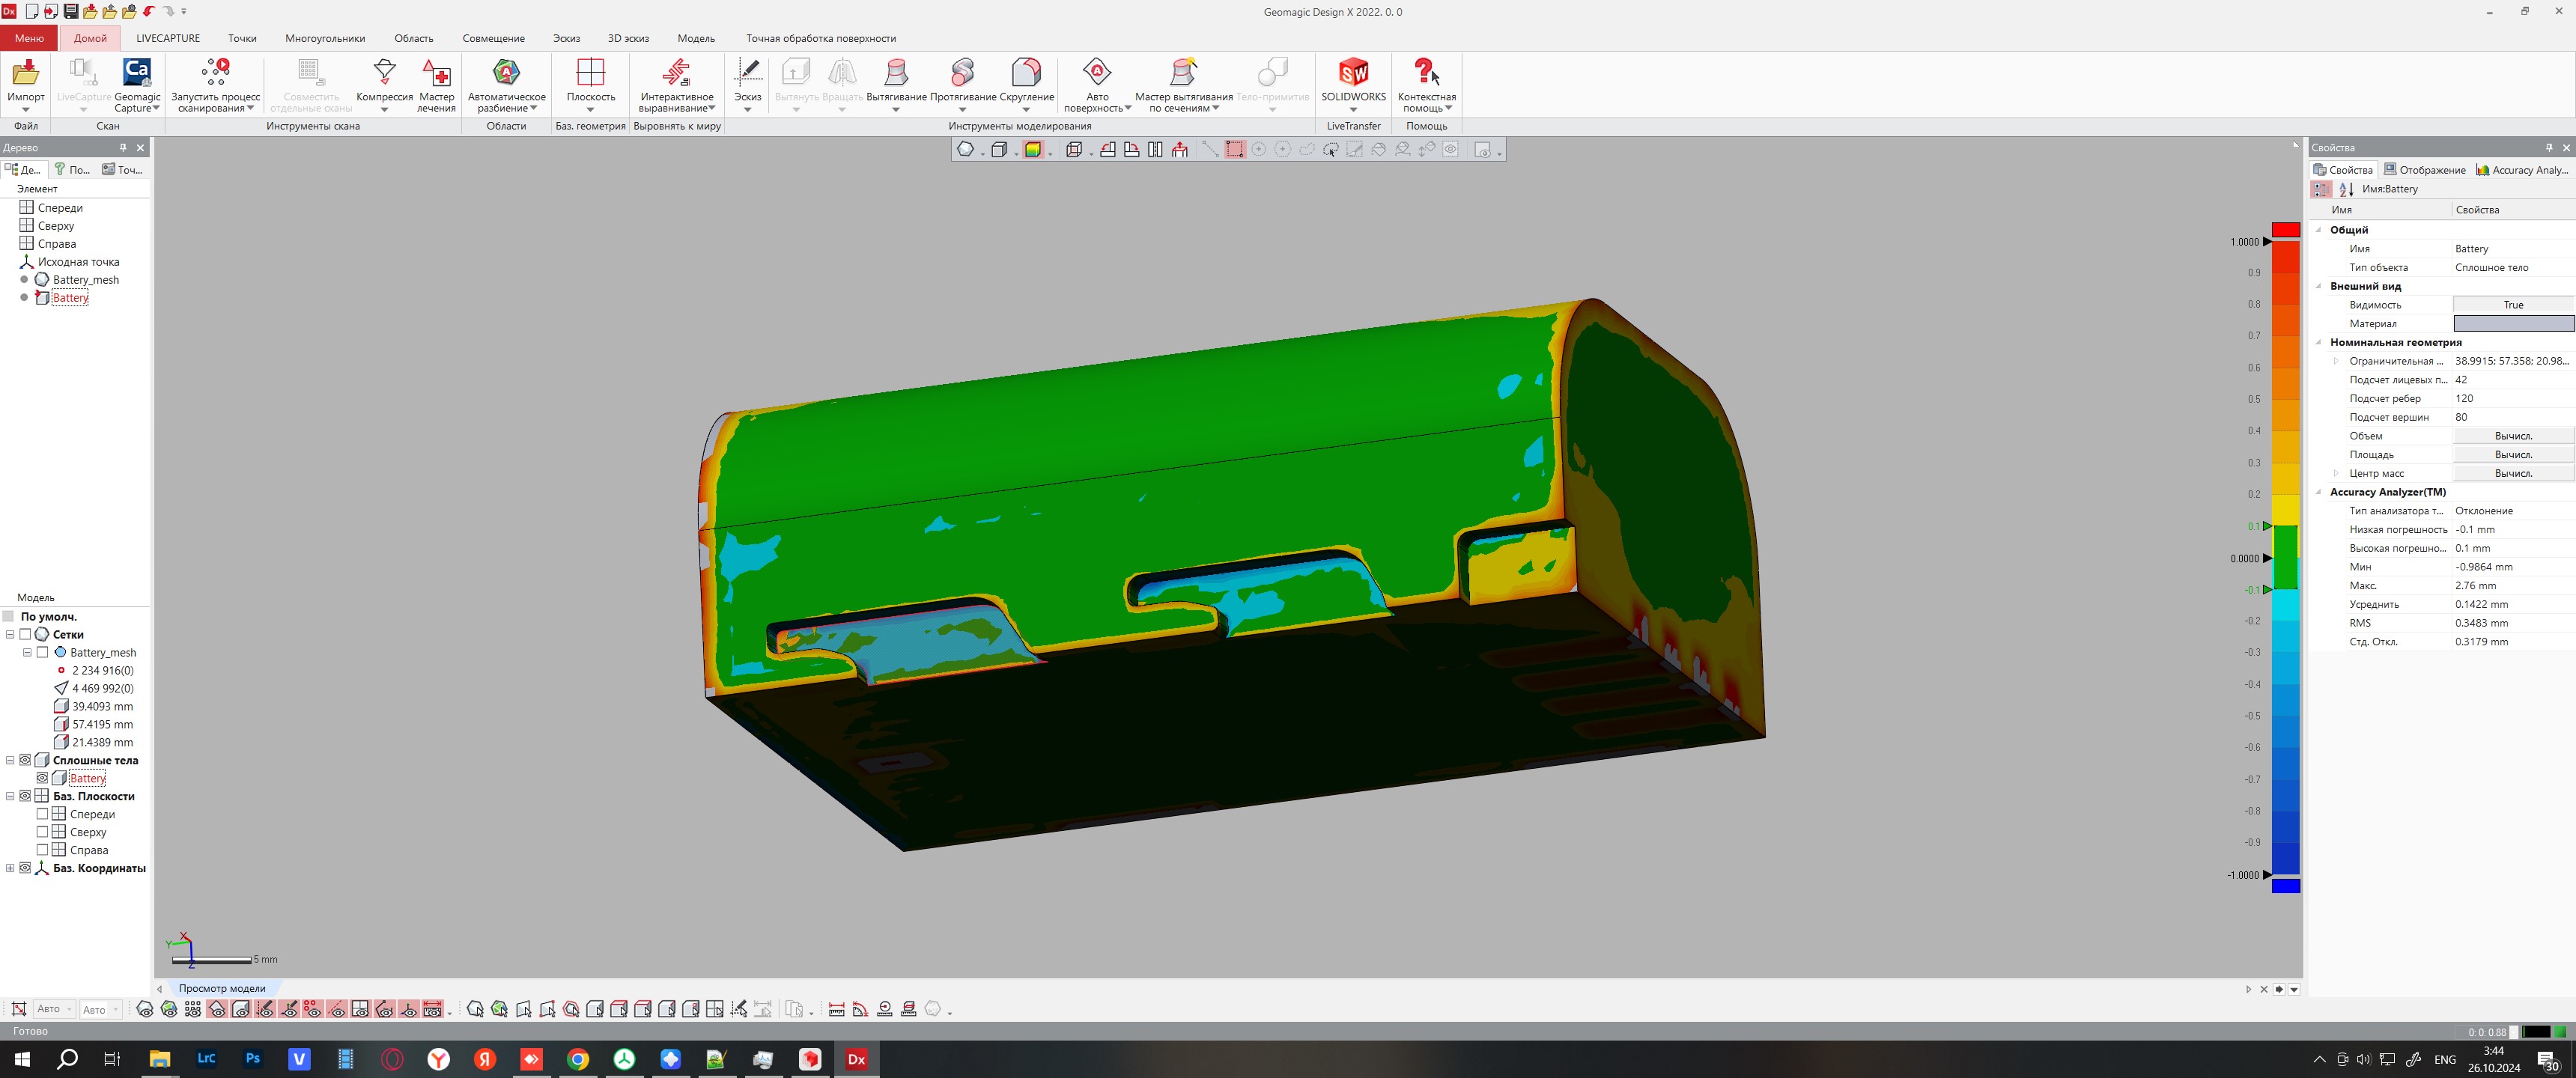Viewport: 2576px width, 1078px height.
Task: Expand the Баз. Координаты tree node
Action: pyautogui.click(x=10, y=868)
